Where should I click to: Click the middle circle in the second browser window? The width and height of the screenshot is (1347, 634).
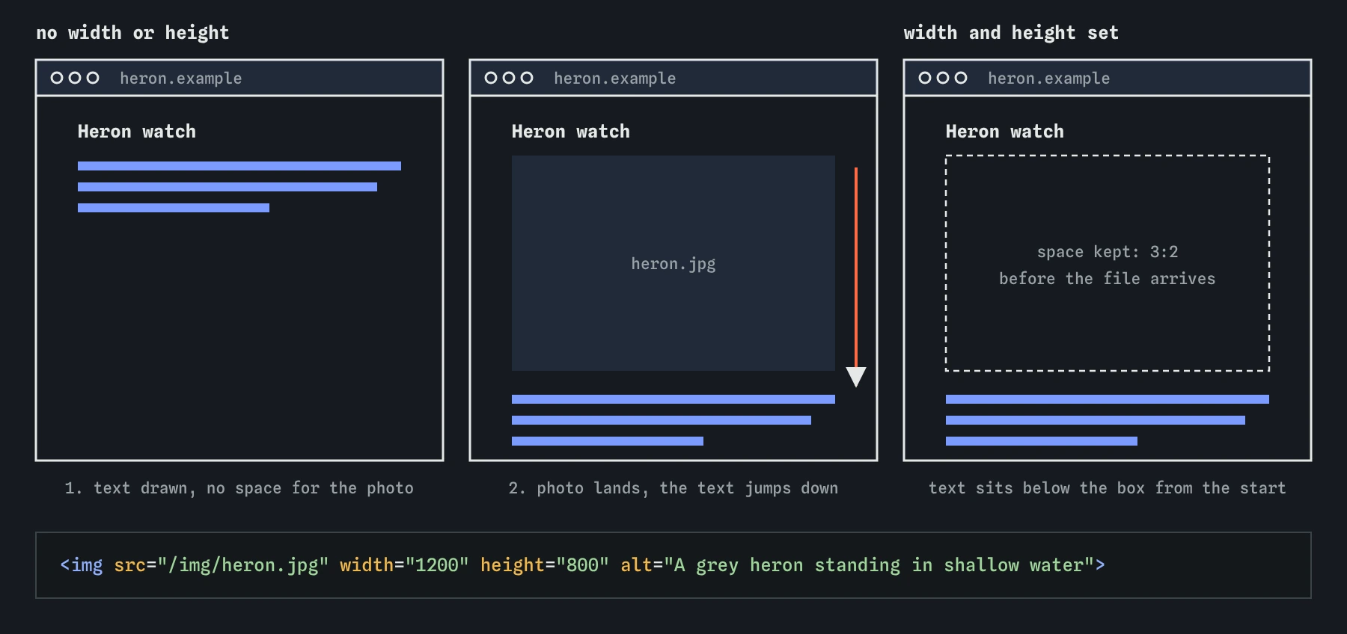(509, 78)
